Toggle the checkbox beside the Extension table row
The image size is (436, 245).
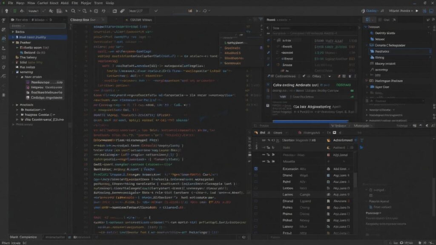pyautogui.click(x=255, y=168)
